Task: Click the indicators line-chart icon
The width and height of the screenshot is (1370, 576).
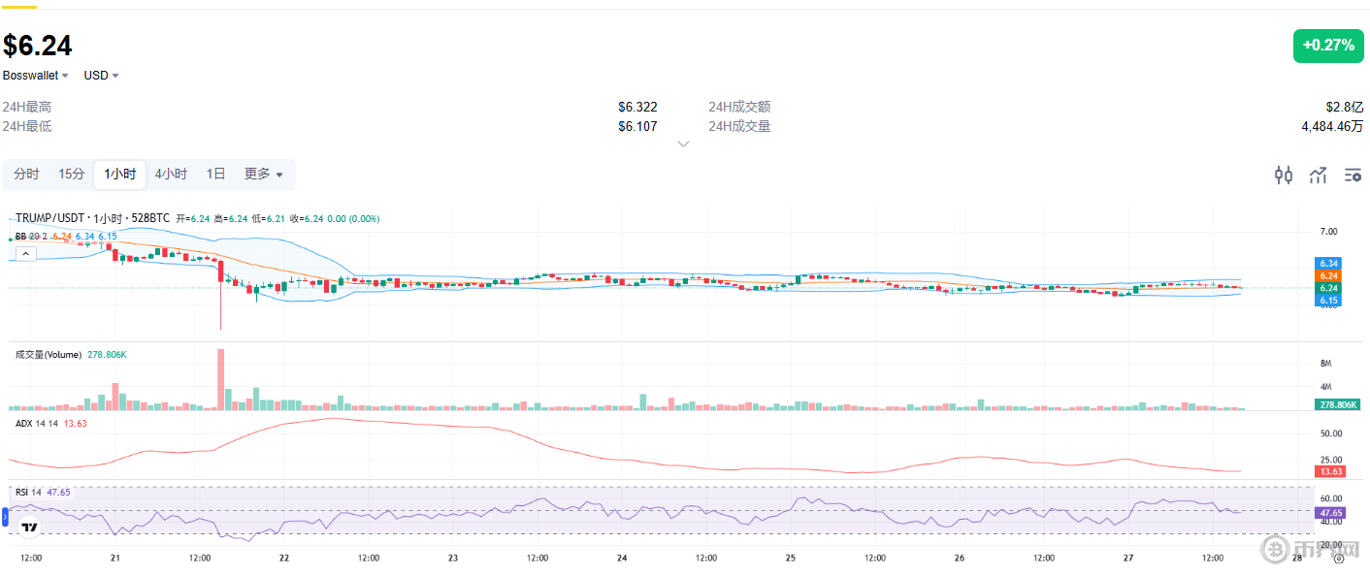Action: (x=1318, y=176)
